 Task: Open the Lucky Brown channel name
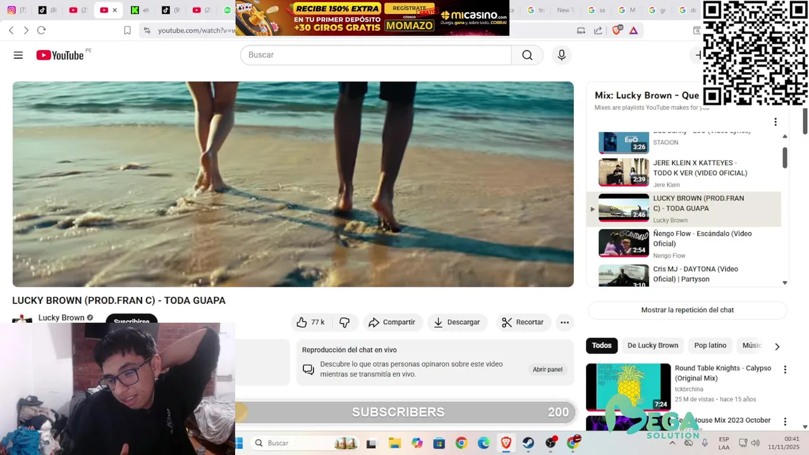coord(61,318)
